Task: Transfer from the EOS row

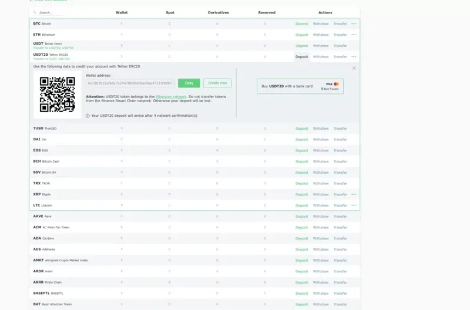Action: coord(340,150)
